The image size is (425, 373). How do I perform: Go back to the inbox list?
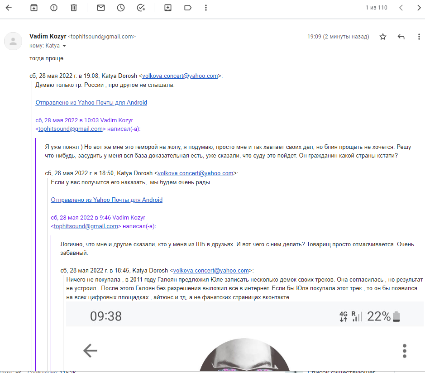(9, 8)
